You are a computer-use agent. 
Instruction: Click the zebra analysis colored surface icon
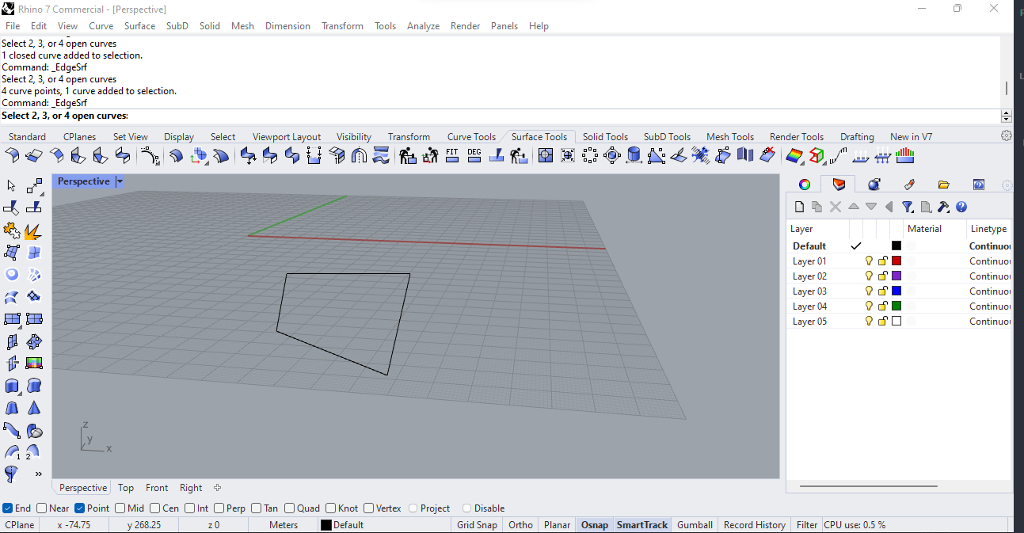tap(794, 154)
